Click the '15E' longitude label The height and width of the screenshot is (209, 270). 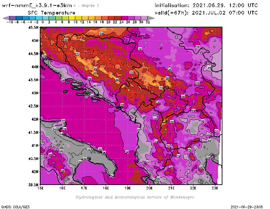[x=40, y=188]
